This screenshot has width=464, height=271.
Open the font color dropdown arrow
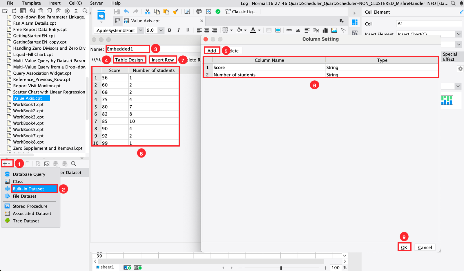[259, 30]
